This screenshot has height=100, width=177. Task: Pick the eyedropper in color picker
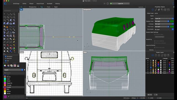pos(8,97)
